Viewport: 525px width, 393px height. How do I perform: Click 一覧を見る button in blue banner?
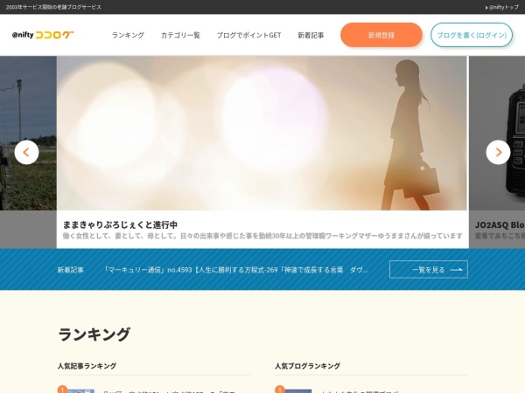click(x=429, y=269)
